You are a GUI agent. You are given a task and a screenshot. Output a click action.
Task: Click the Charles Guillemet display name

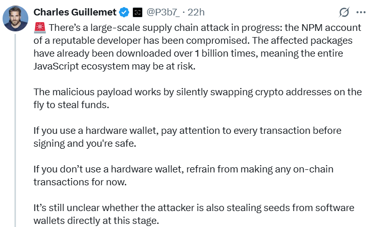[x=75, y=12]
